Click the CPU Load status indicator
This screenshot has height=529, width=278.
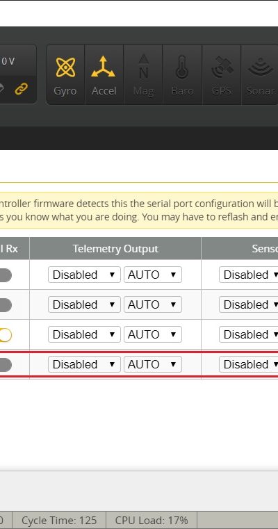click(x=152, y=520)
